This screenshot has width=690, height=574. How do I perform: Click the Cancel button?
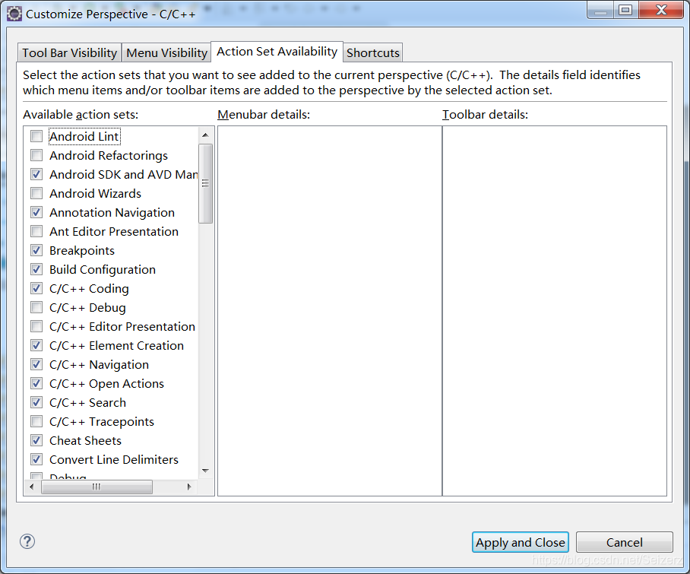625,542
